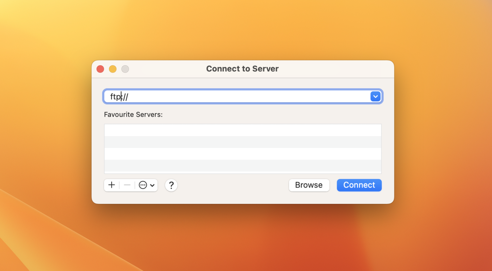Open help with the question mark button
The image size is (492, 271).
tap(171, 185)
